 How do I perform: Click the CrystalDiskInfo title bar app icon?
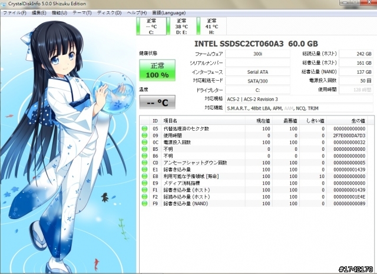point(3,4)
